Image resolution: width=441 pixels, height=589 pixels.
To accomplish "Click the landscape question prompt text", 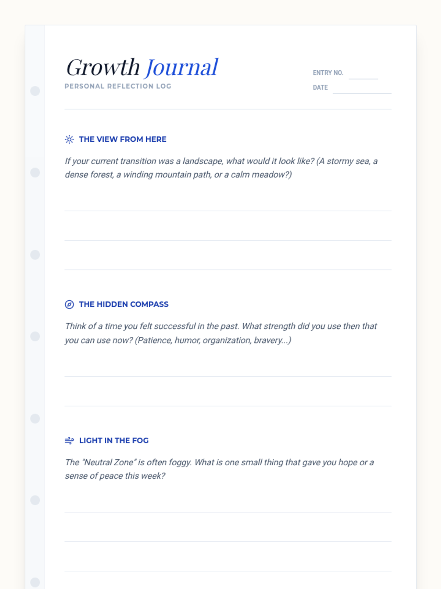I will tap(221, 168).
